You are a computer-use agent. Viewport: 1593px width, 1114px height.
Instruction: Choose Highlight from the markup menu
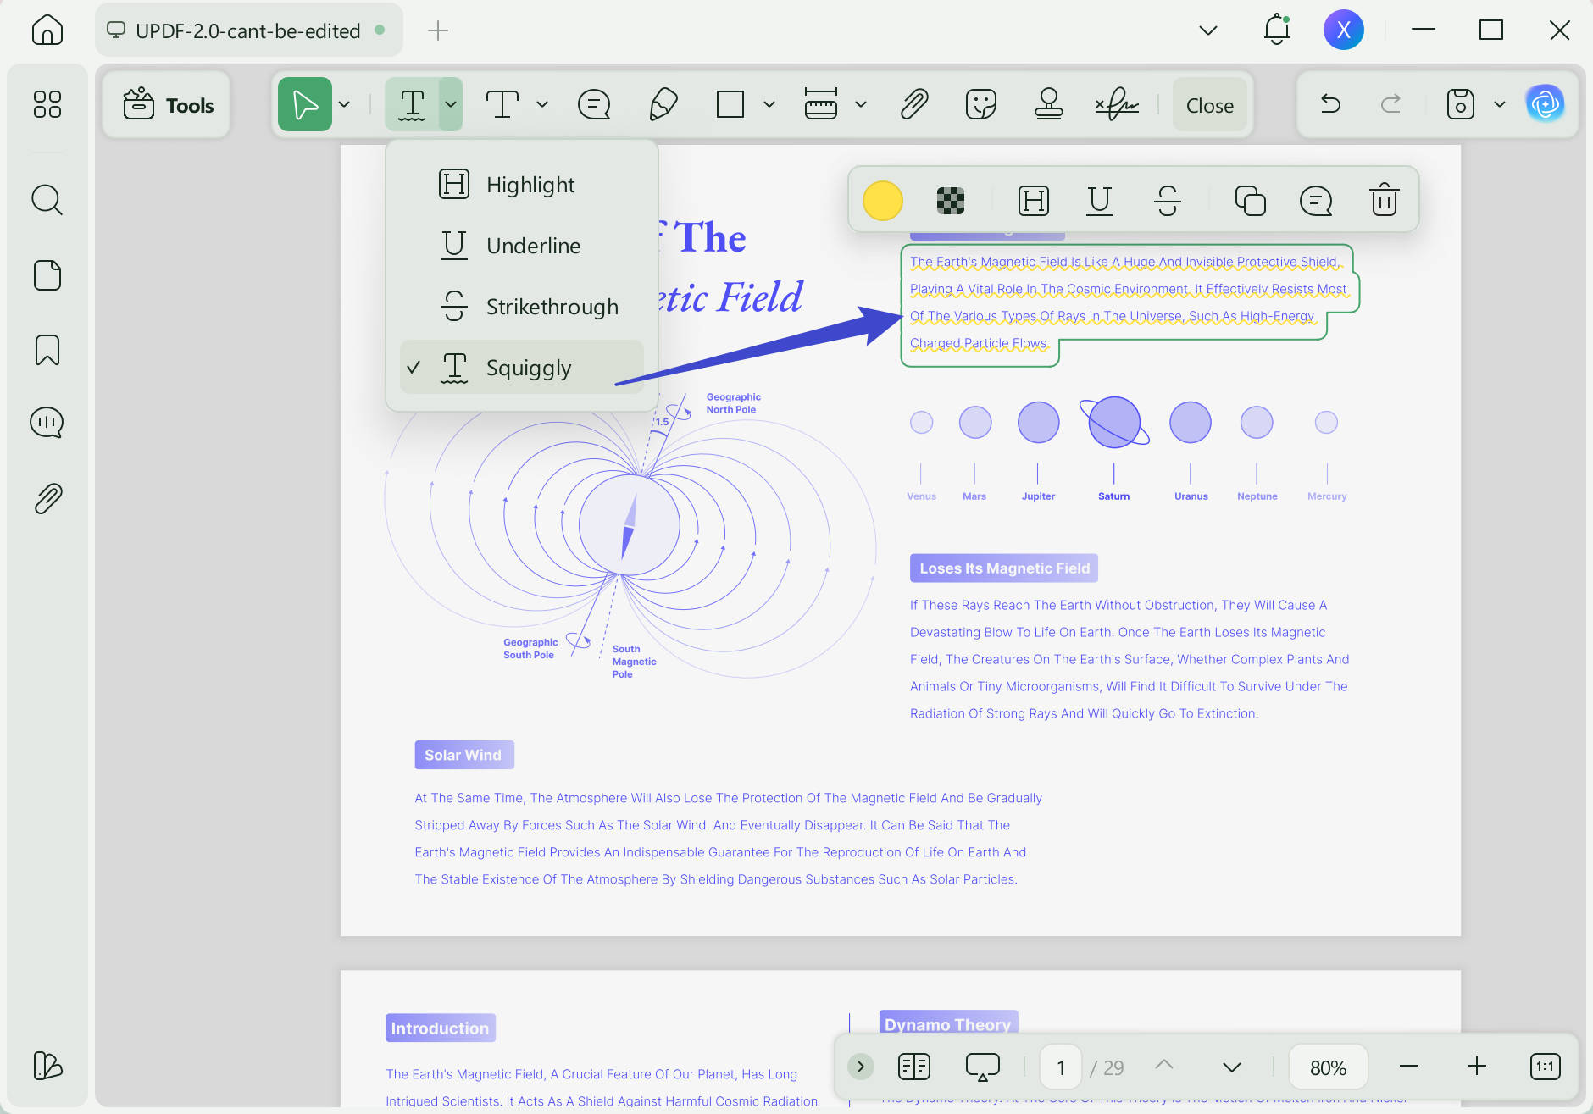(522, 185)
